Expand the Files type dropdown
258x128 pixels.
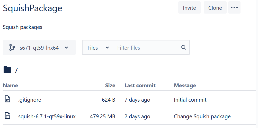(x=98, y=48)
